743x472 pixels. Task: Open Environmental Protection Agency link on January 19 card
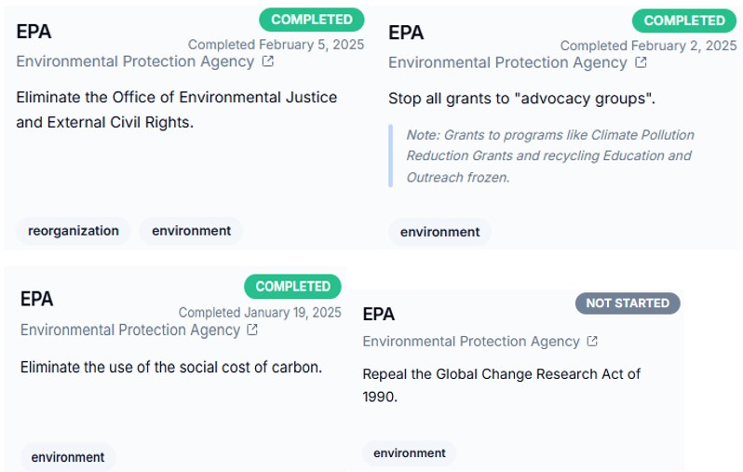[x=129, y=330]
